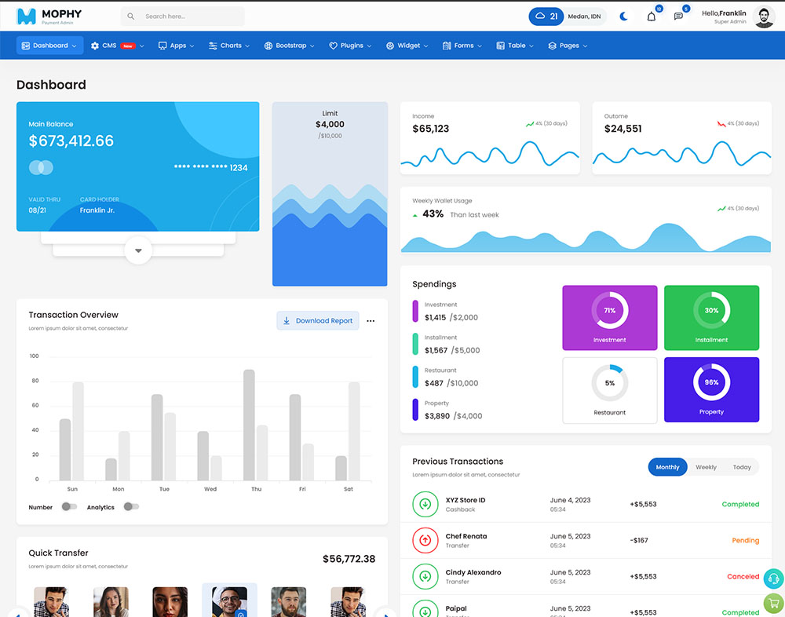Switch to Today transactions tab

(742, 467)
